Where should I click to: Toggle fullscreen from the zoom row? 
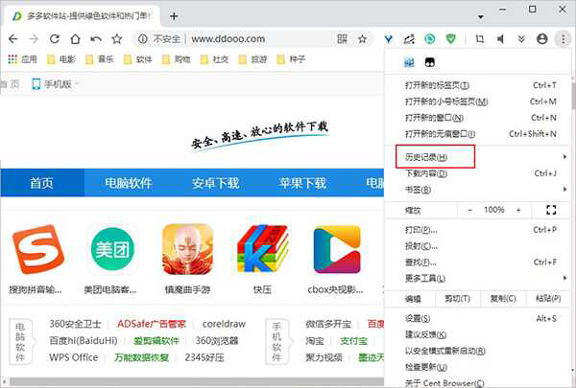coord(551,210)
